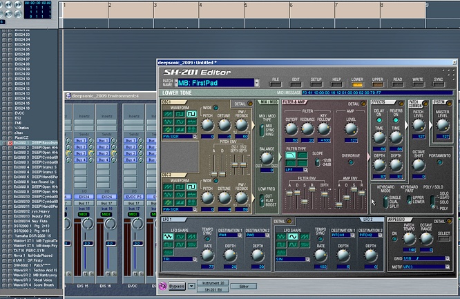460x299 pixels.
Task: Toggle LFO 1 TEMPO SYNC LED
Action: (207, 239)
